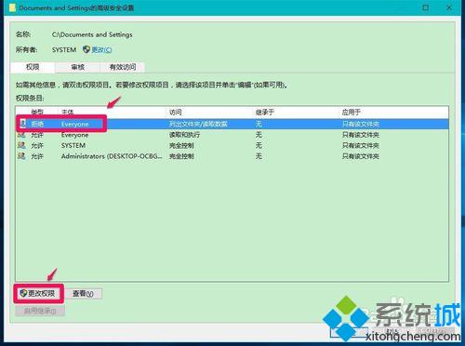
Task: Sort by the 继承于 column header
Action: point(264,112)
